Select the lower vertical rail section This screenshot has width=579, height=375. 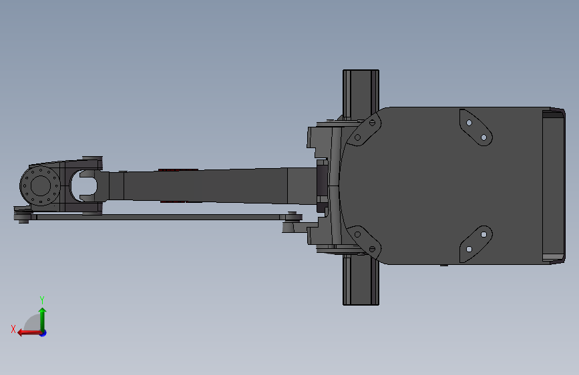(361, 280)
